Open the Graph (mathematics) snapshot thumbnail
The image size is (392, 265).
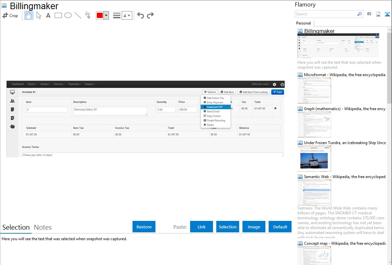point(314,124)
